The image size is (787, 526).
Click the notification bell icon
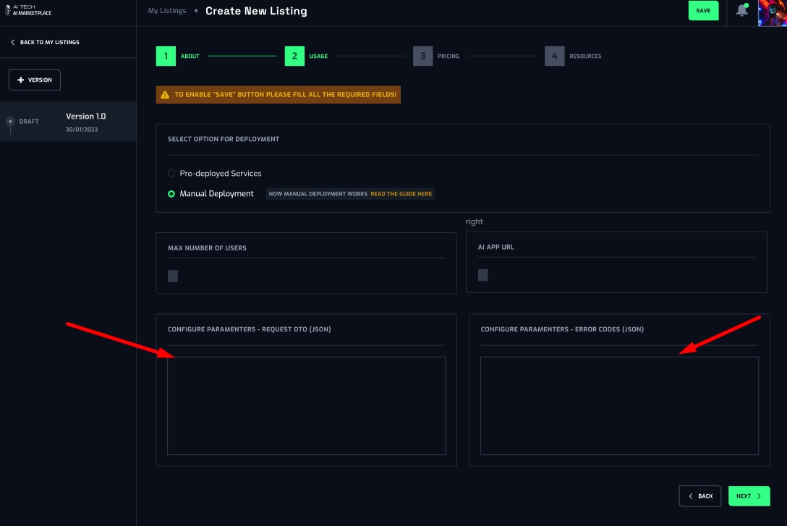[741, 10]
